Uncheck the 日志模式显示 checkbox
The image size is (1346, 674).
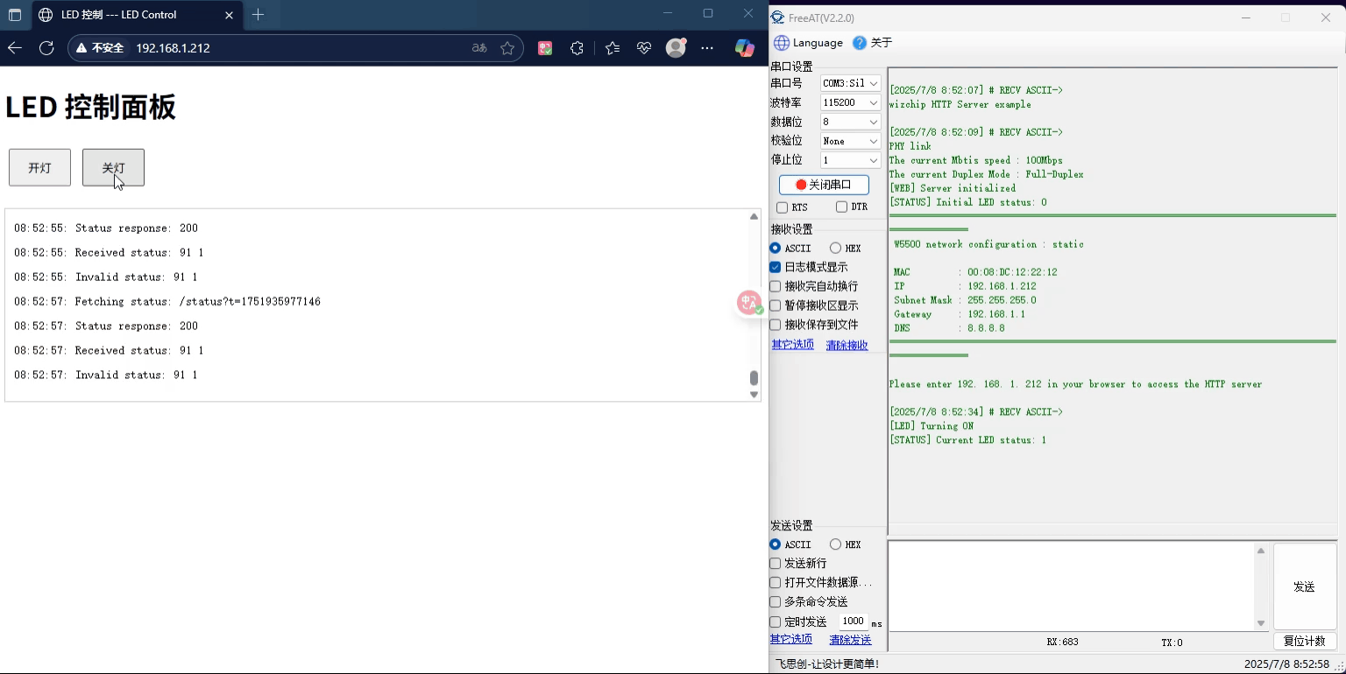[776, 267]
